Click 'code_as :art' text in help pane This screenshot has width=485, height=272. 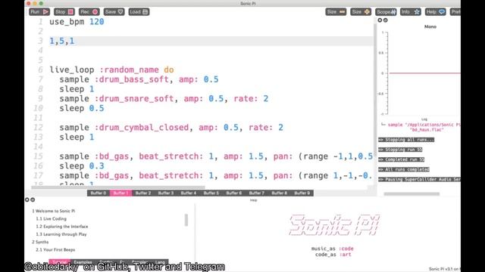point(333,255)
